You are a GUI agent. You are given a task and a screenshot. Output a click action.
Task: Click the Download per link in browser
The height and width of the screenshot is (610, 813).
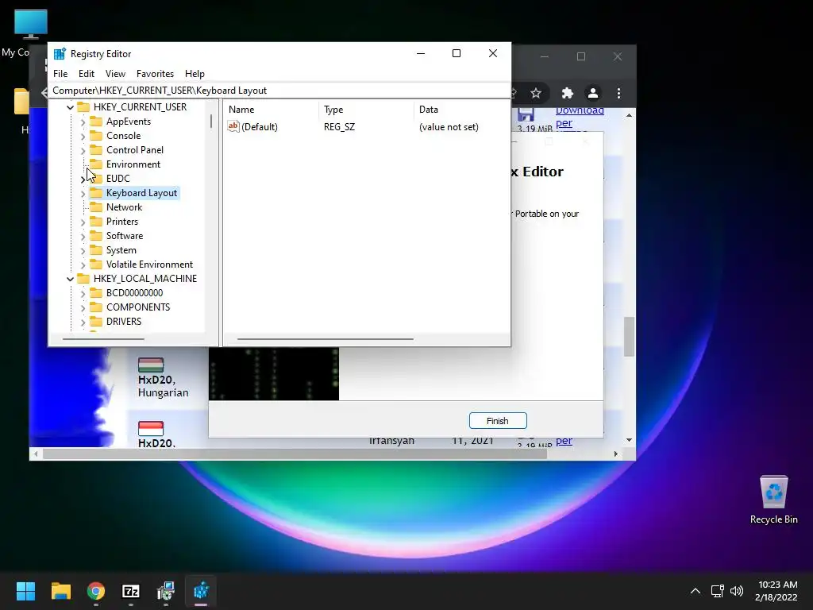point(579,117)
